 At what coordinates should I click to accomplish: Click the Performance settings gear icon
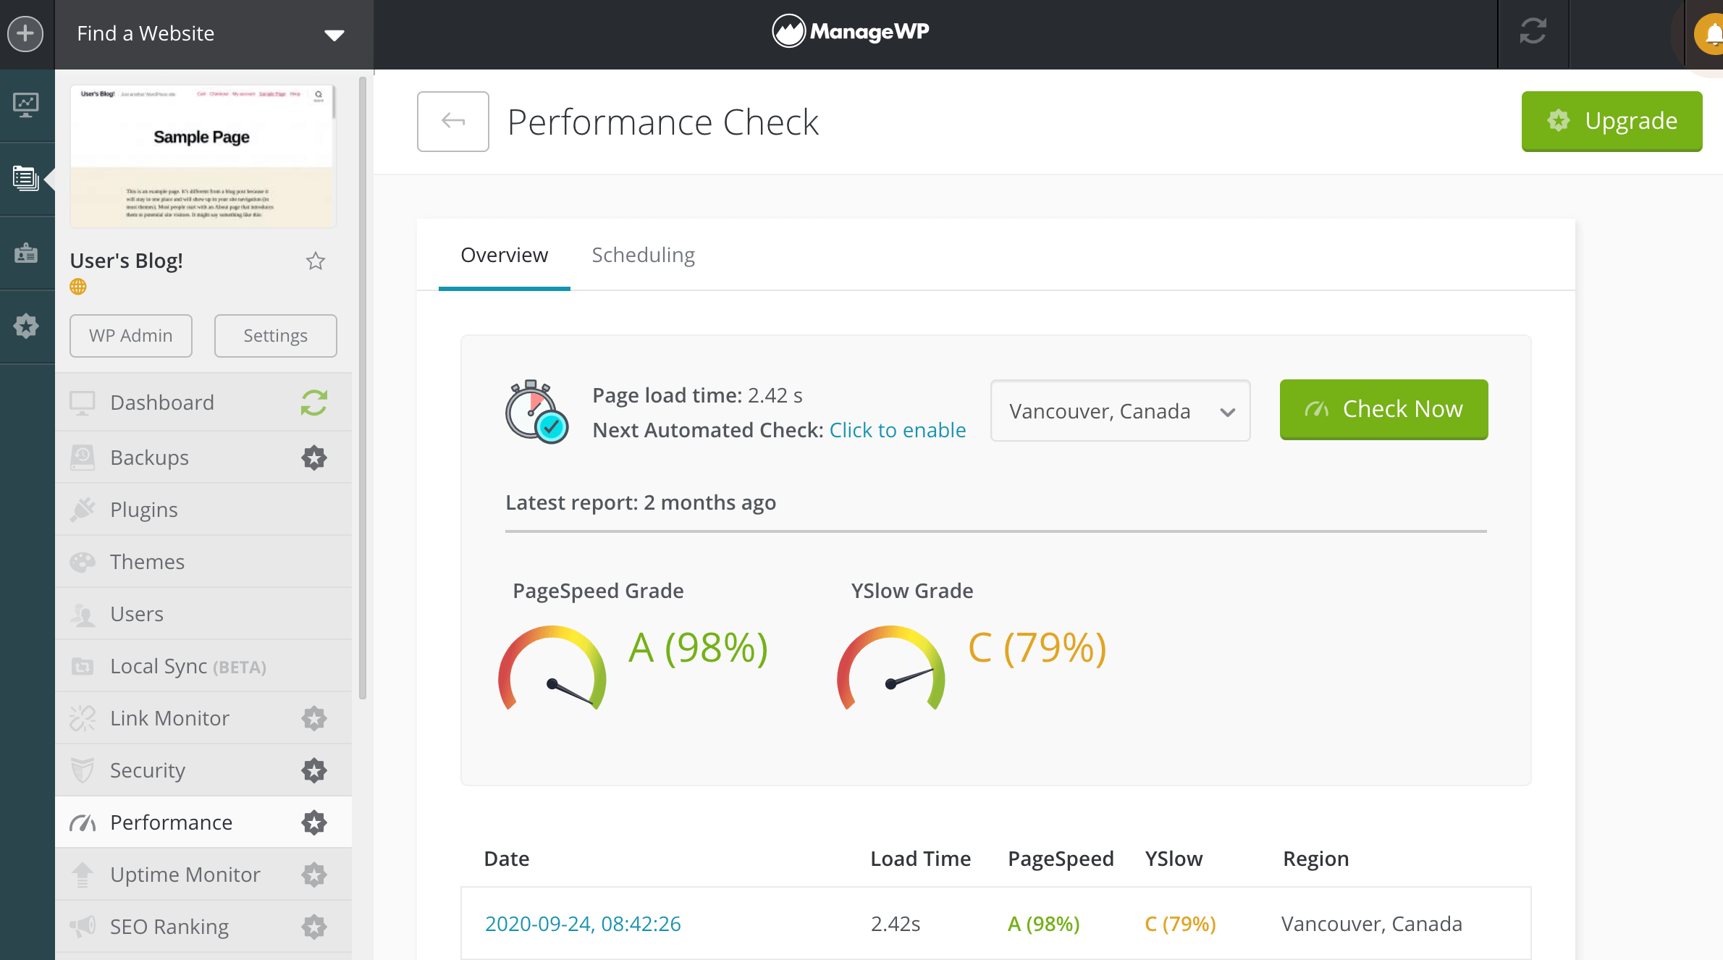[x=314, y=823]
